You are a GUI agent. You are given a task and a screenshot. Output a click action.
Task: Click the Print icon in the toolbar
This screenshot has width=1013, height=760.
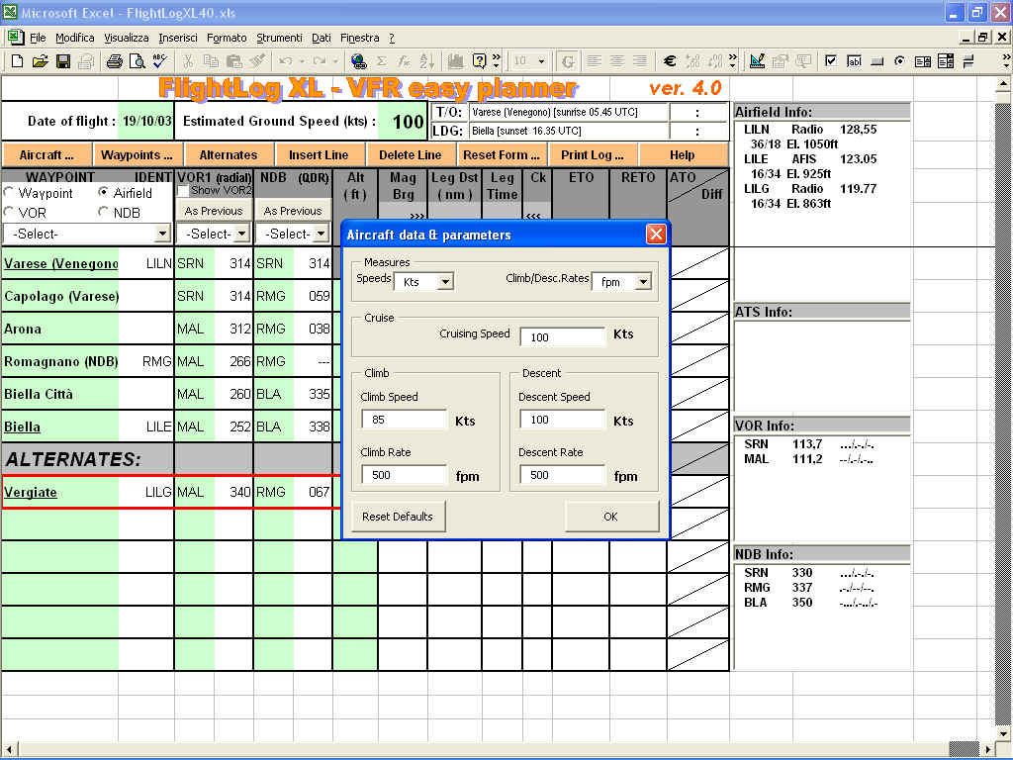point(115,61)
